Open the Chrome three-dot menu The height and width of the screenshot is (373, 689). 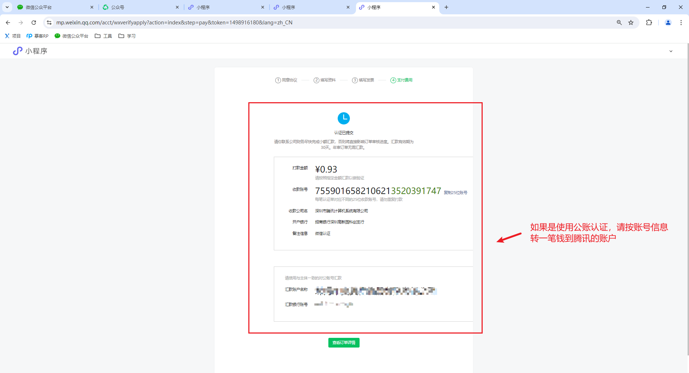tap(681, 23)
